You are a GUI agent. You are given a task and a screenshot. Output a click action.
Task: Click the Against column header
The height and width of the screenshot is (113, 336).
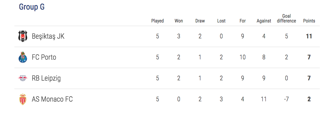tap(264, 21)
